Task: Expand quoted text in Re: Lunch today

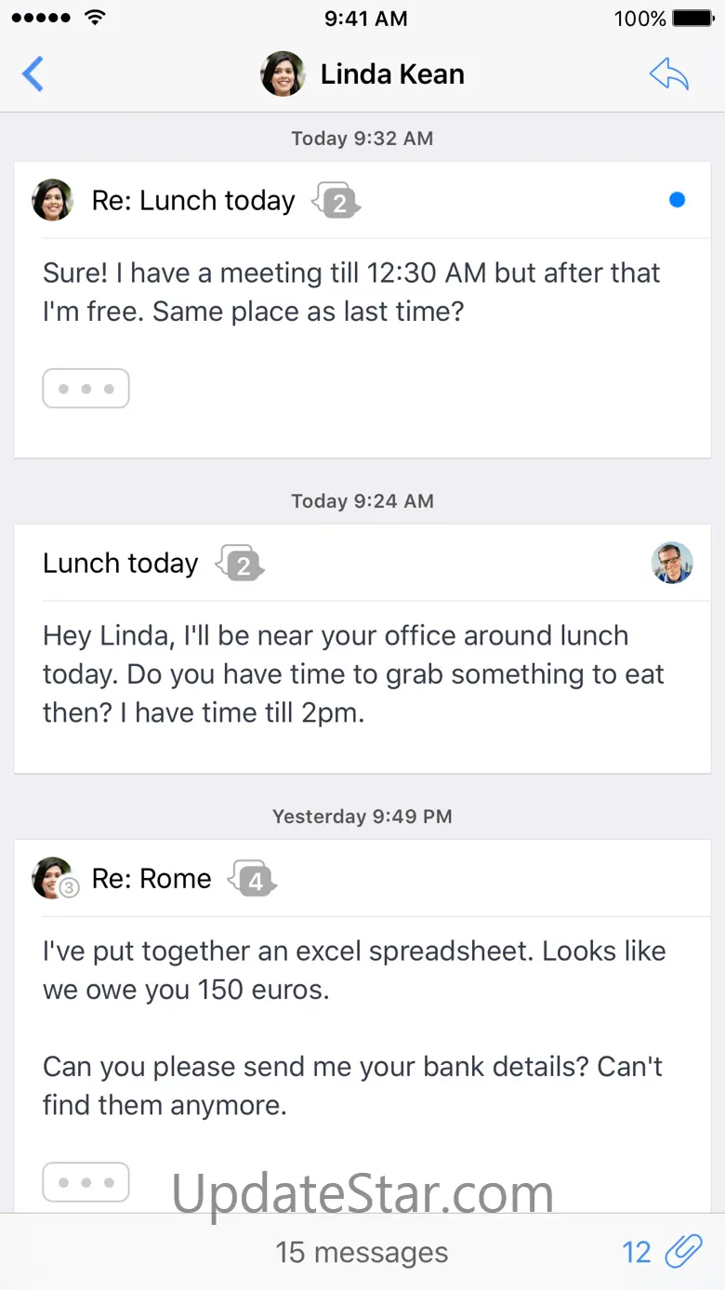Action: click(x=86, y=389)
